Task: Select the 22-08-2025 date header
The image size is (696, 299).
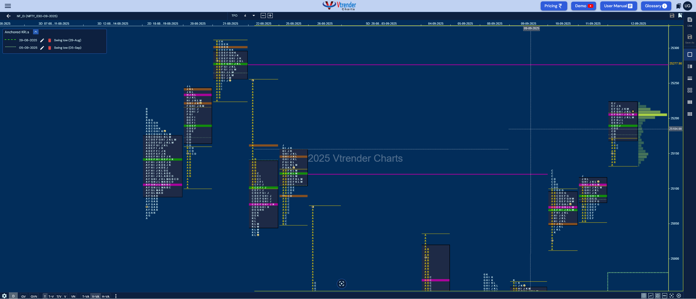Action: click(264, 24)
